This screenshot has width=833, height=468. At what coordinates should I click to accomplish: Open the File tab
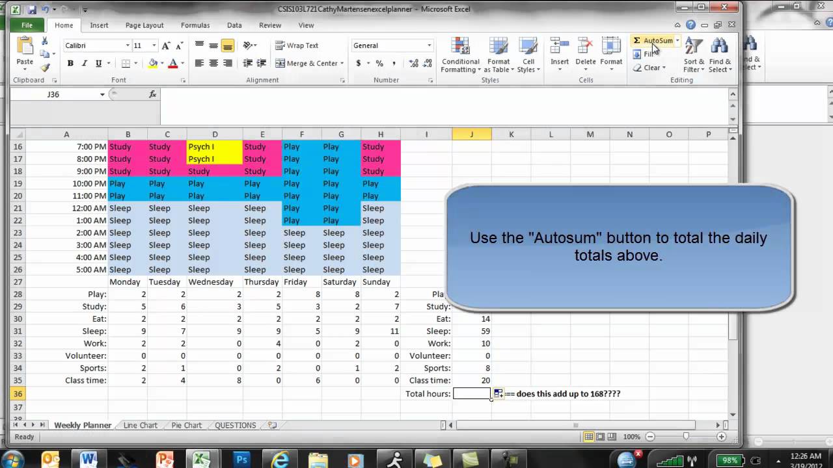coord(27,25)
